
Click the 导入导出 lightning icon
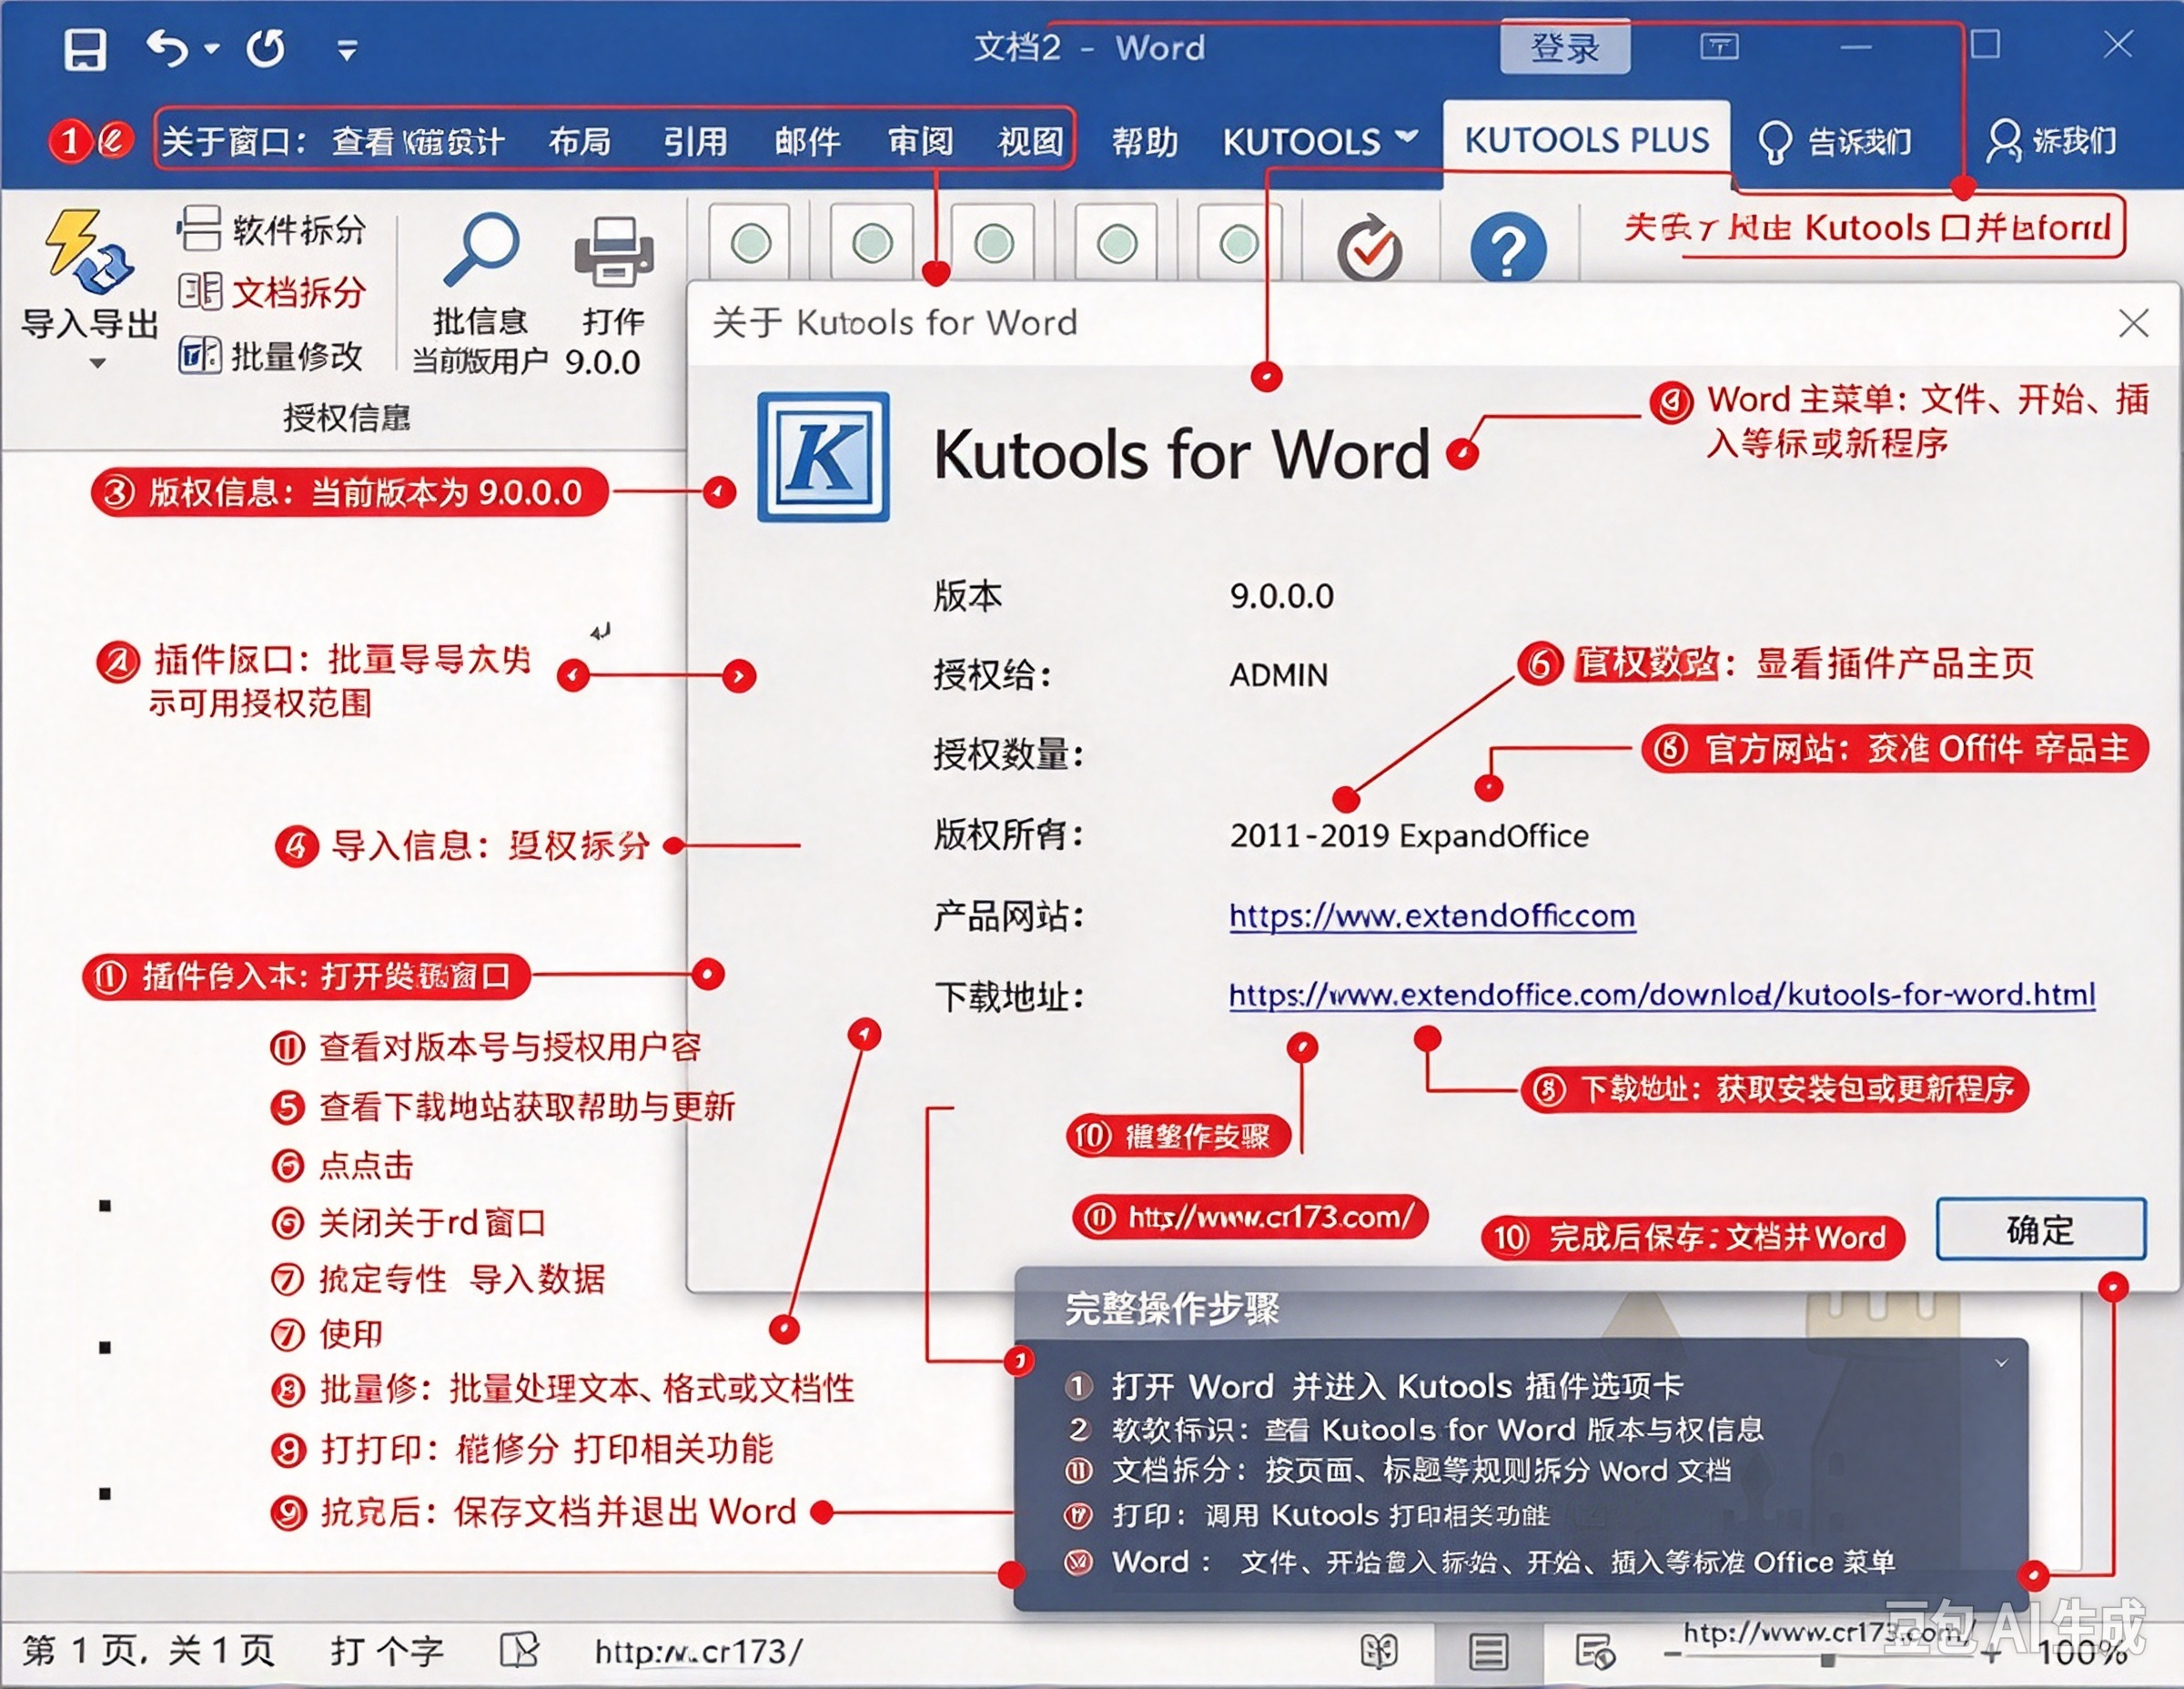tap(88, 252)
